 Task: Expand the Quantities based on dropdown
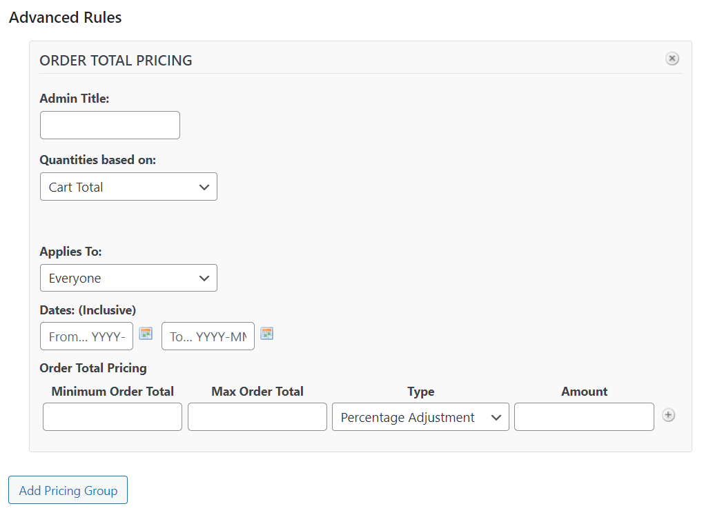(128, 187)
